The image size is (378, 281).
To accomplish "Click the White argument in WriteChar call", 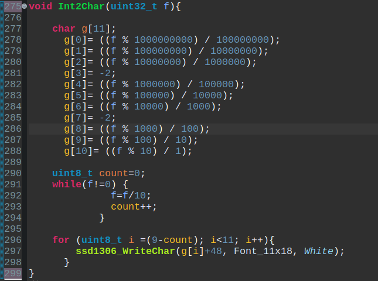I will pos(318,251).
